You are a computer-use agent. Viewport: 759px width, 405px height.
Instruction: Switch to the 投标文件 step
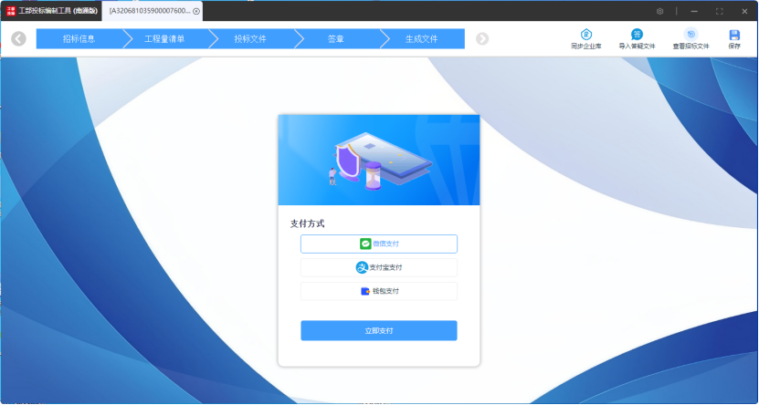point(250,39)
